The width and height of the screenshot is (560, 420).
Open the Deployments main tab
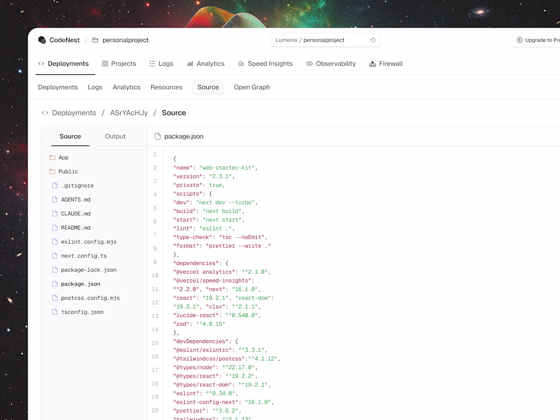[x=64, y=64]
